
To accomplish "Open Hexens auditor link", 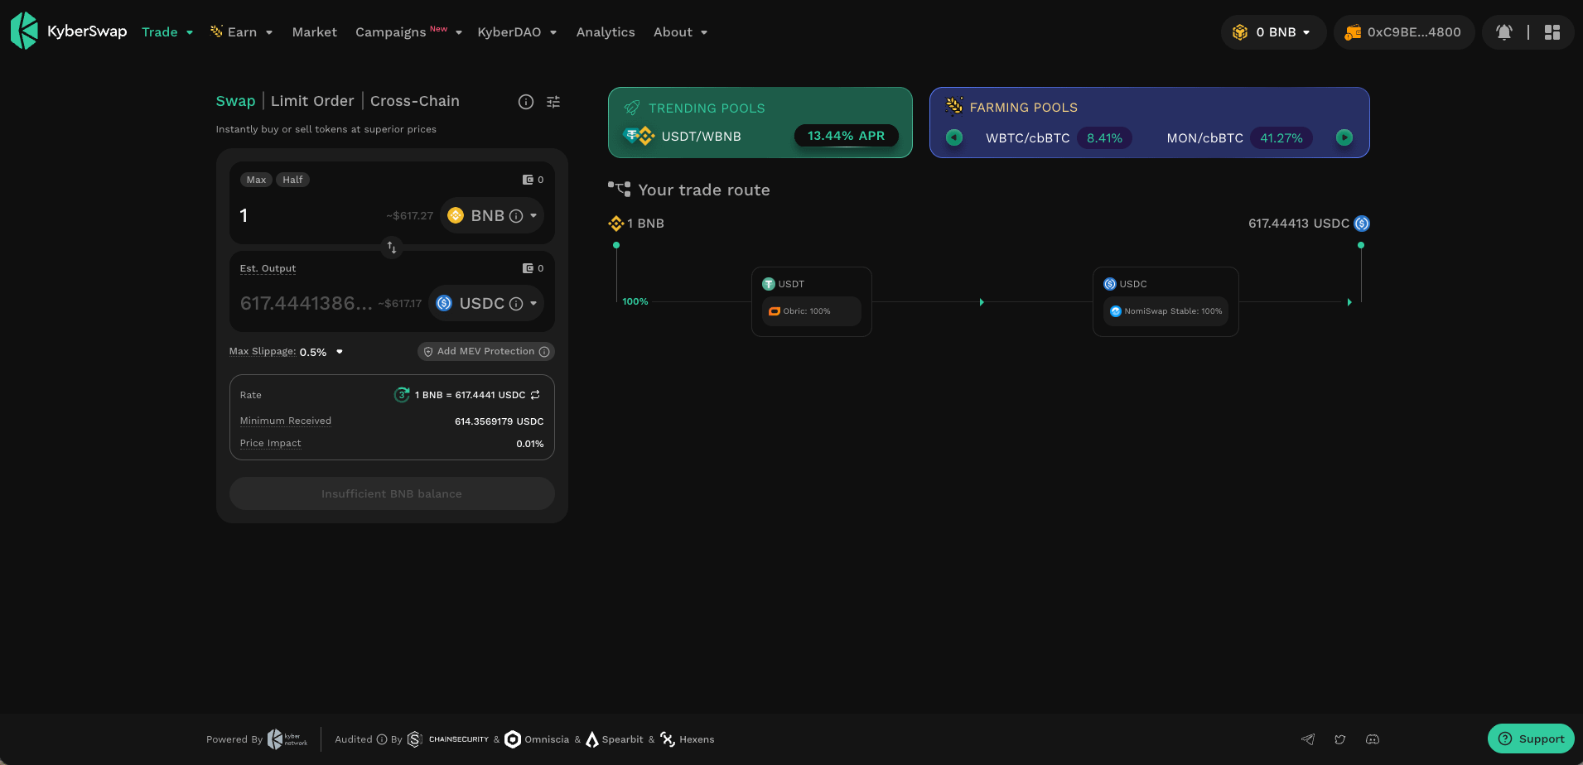I will click(687, 739).
